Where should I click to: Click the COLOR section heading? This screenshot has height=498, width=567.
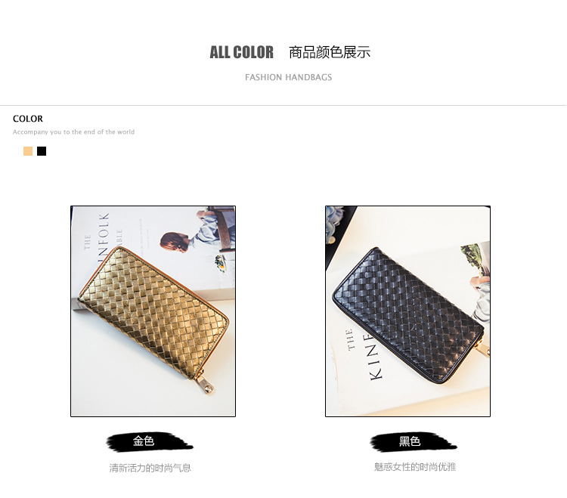click(28, 119)
